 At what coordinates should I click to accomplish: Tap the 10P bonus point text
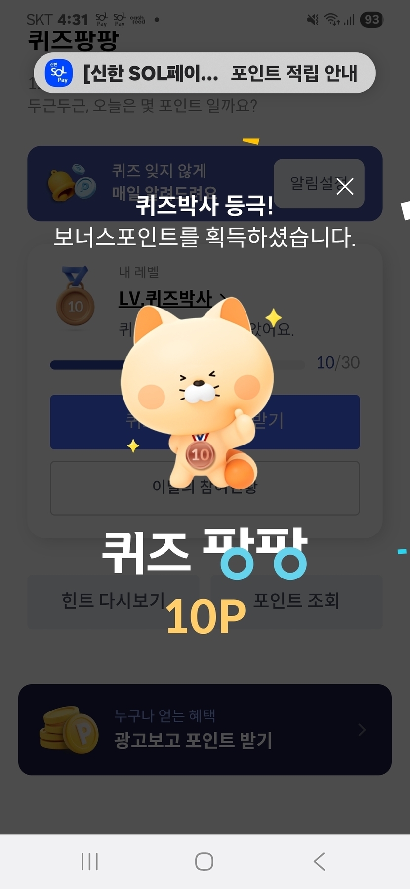[205, 616]
